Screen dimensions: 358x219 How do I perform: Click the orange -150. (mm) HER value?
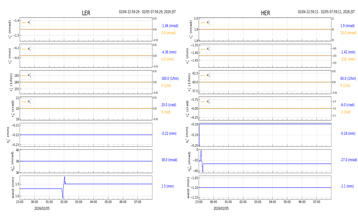[348, 59]
